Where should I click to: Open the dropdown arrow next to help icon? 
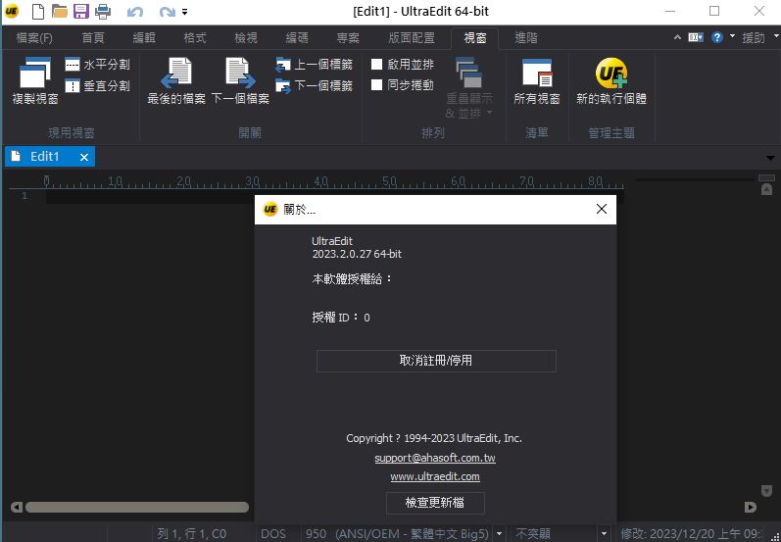pyautogui.click(x=732, y=36)
